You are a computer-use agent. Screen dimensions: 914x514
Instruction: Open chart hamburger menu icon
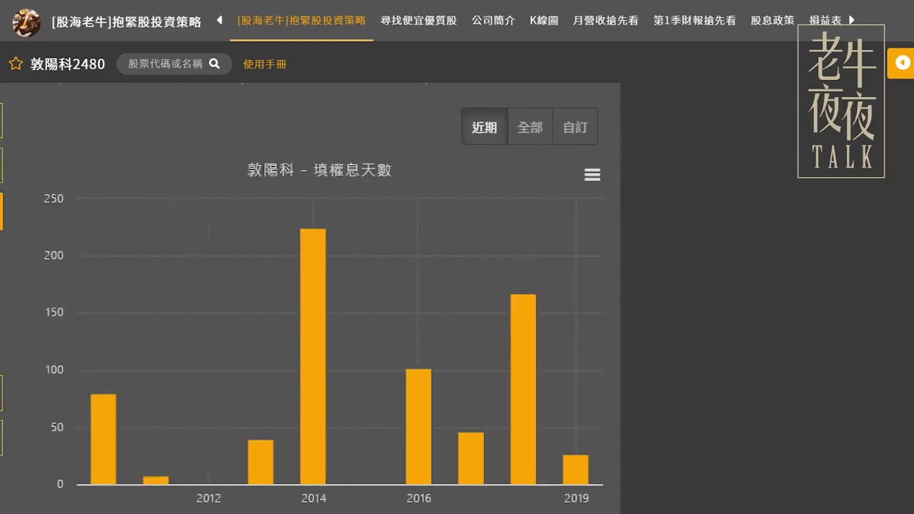592,175
